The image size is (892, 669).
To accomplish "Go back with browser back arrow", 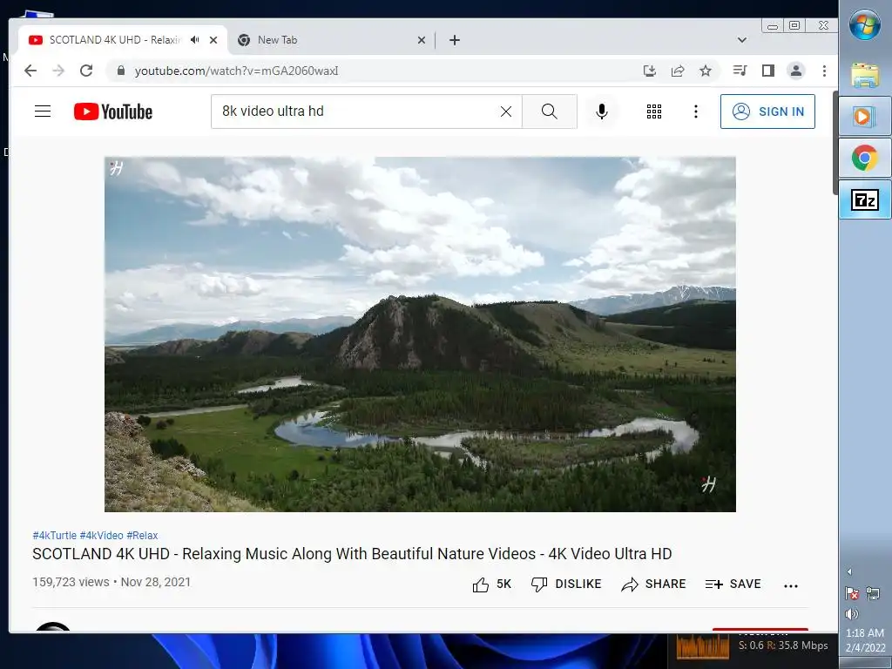I will point(30,71).
